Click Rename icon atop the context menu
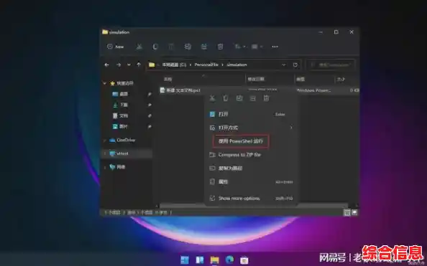The image size is (427, 266). click(239, 98)
